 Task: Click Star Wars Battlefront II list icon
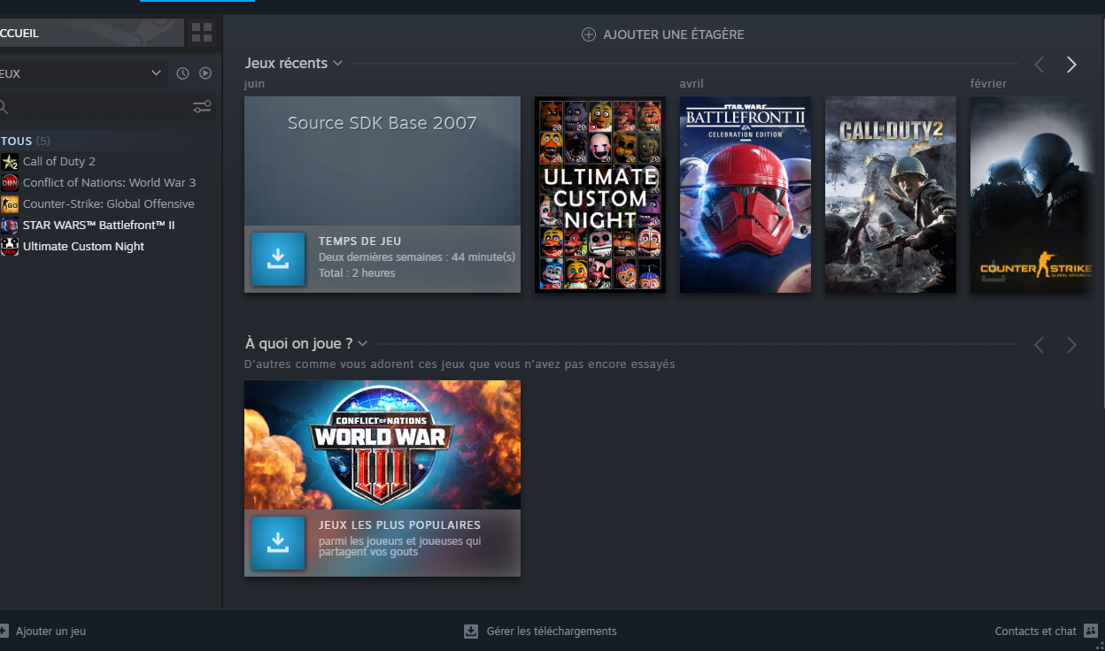10,225
